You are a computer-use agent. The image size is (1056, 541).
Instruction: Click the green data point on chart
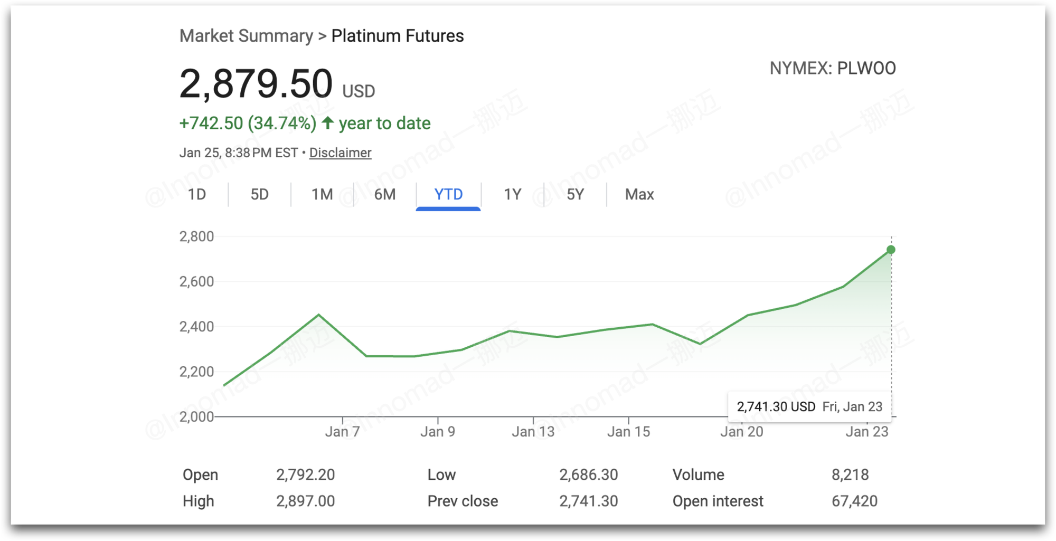click(891, 250)
